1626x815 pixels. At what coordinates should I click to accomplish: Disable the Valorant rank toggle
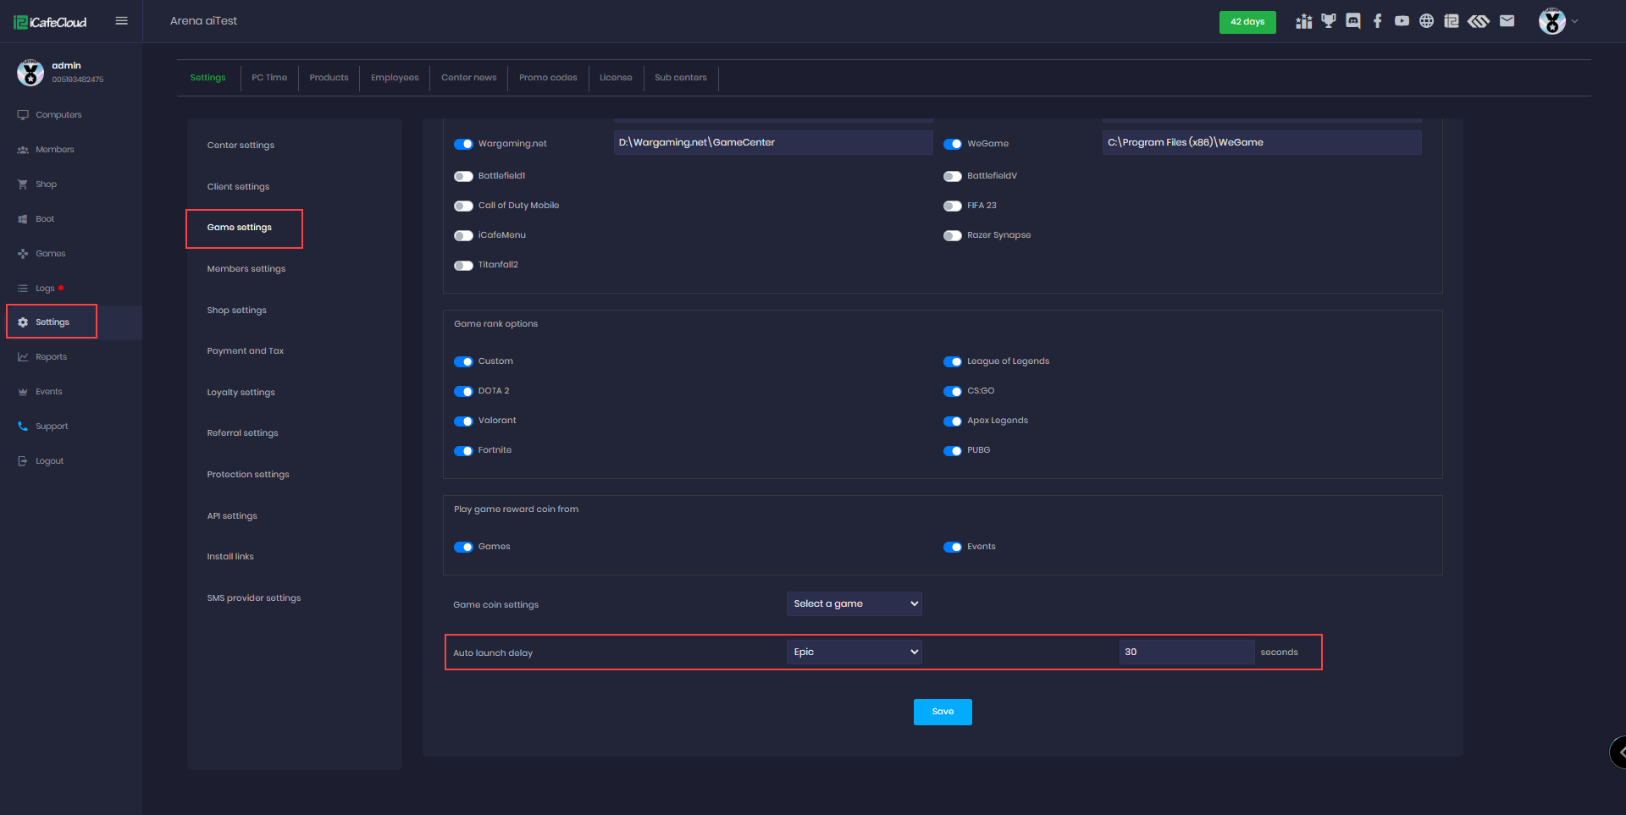point(463,421)
